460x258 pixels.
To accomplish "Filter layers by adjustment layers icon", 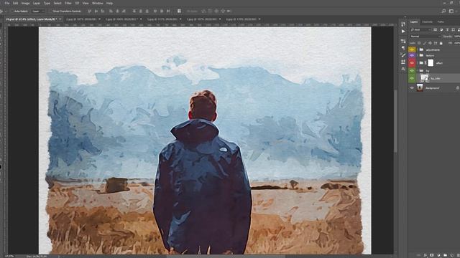I will pos(441,29).
